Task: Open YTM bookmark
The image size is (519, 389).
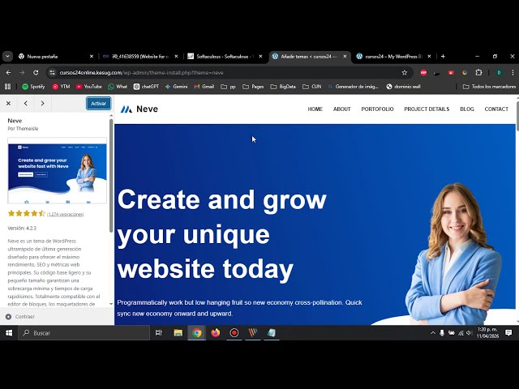Action: tap(62, 87)
